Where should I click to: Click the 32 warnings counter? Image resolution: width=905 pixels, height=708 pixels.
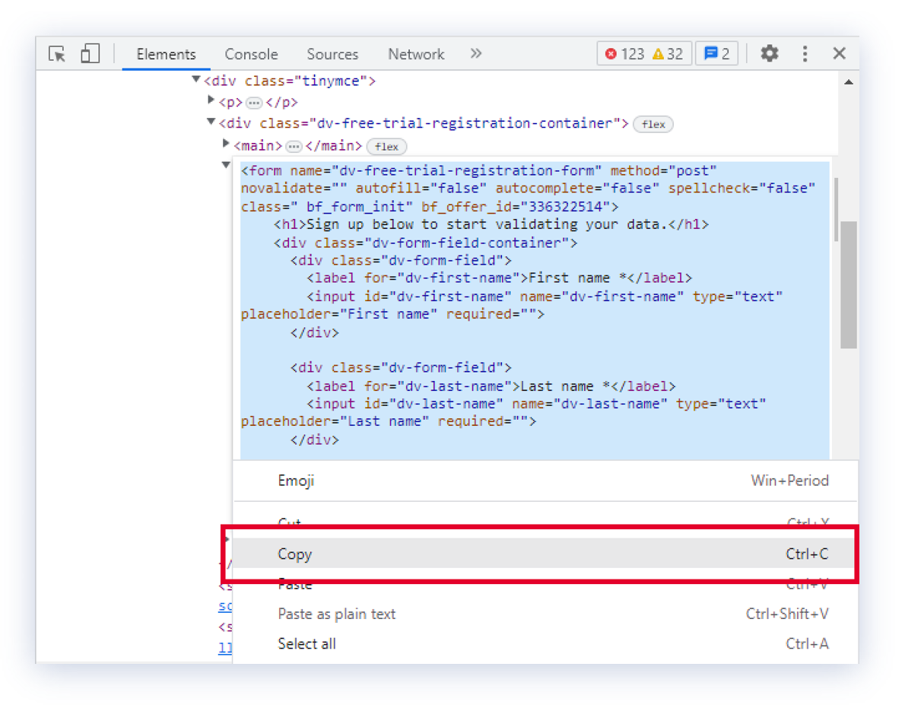coord(668,54)
